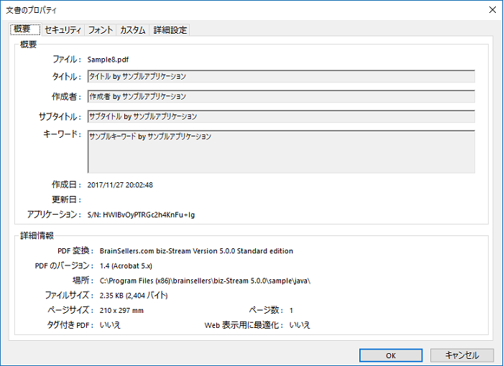
Task: Select the PDF version 1.4 (Acrobat 5.x)
Action: [126, 266]
